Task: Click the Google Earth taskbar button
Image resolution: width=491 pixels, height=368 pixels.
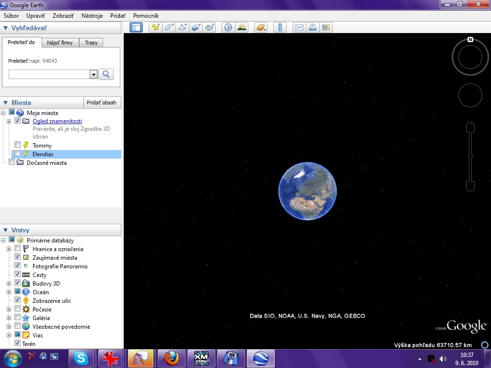Action: pos(261,358)
